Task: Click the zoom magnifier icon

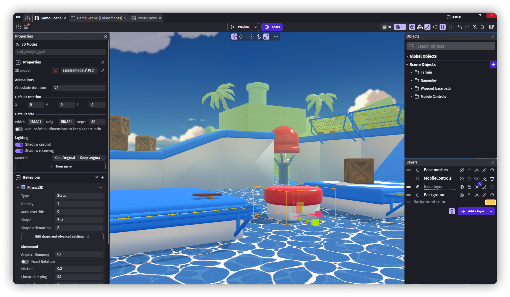Action: pyautogui.click(x=474, y=27)
